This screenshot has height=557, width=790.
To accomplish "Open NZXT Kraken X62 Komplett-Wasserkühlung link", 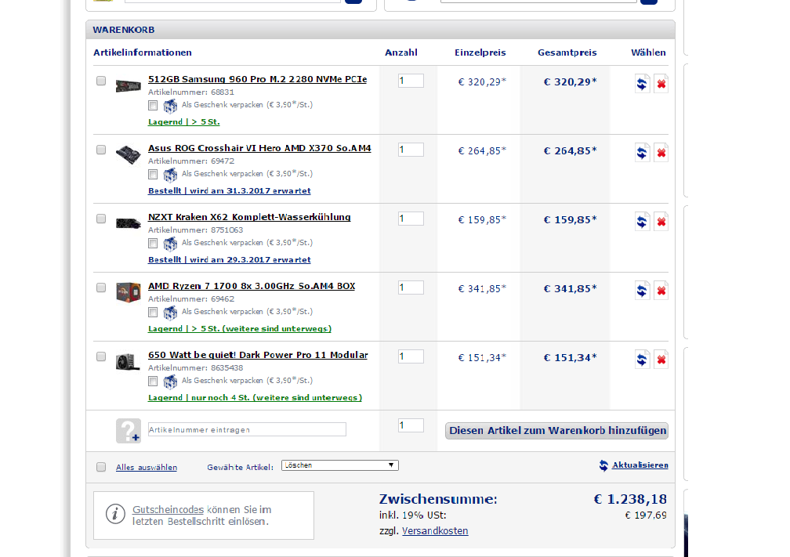I will pos(249,217).
